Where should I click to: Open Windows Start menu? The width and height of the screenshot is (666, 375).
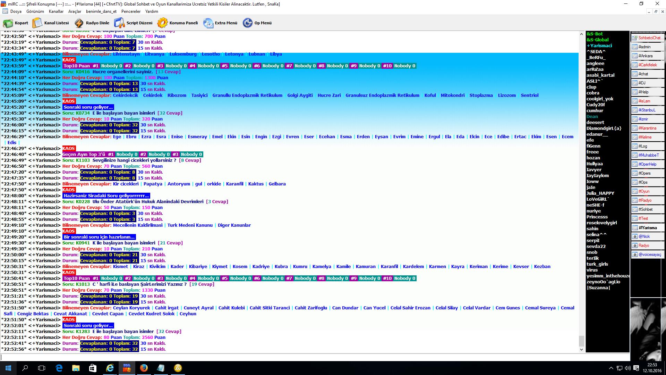click(x=8, y=368)
